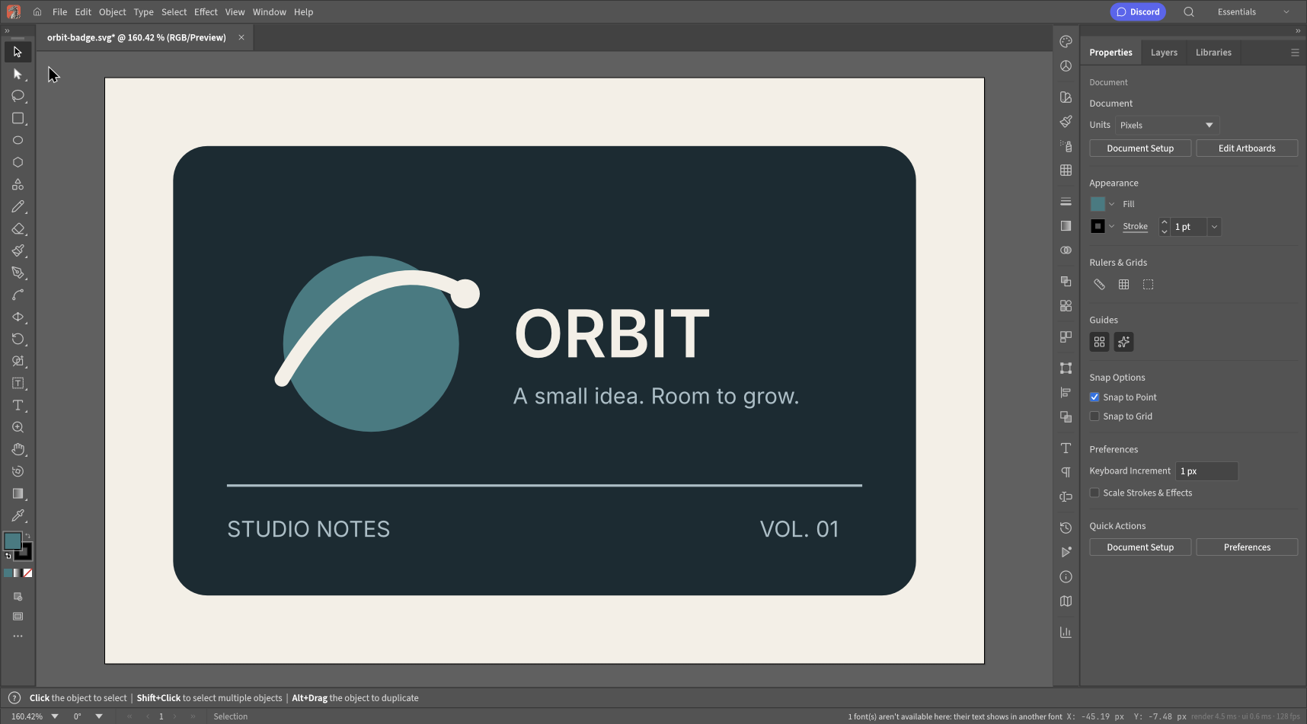
Task: Toggle the Smart Guides button
Action: point(1123,342)
